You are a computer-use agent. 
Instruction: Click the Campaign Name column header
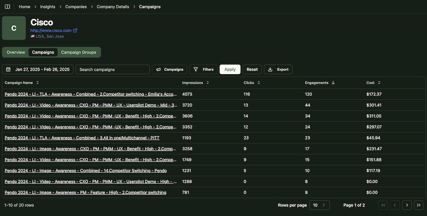click(x=18, y=82)
